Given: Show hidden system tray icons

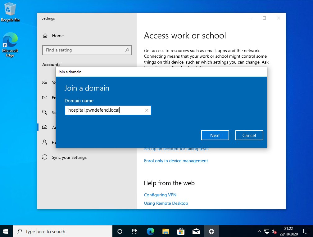Looking at the screenshot, I should [x=259, y=231].
